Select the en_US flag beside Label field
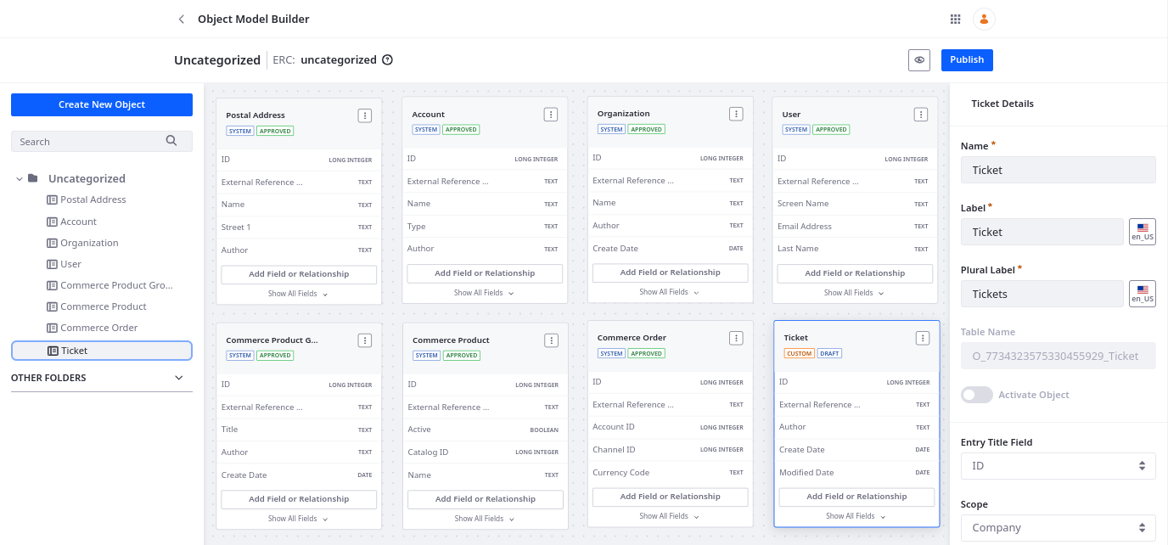The width and height of the screenshot is (1168, 545). pos(1142,232)
